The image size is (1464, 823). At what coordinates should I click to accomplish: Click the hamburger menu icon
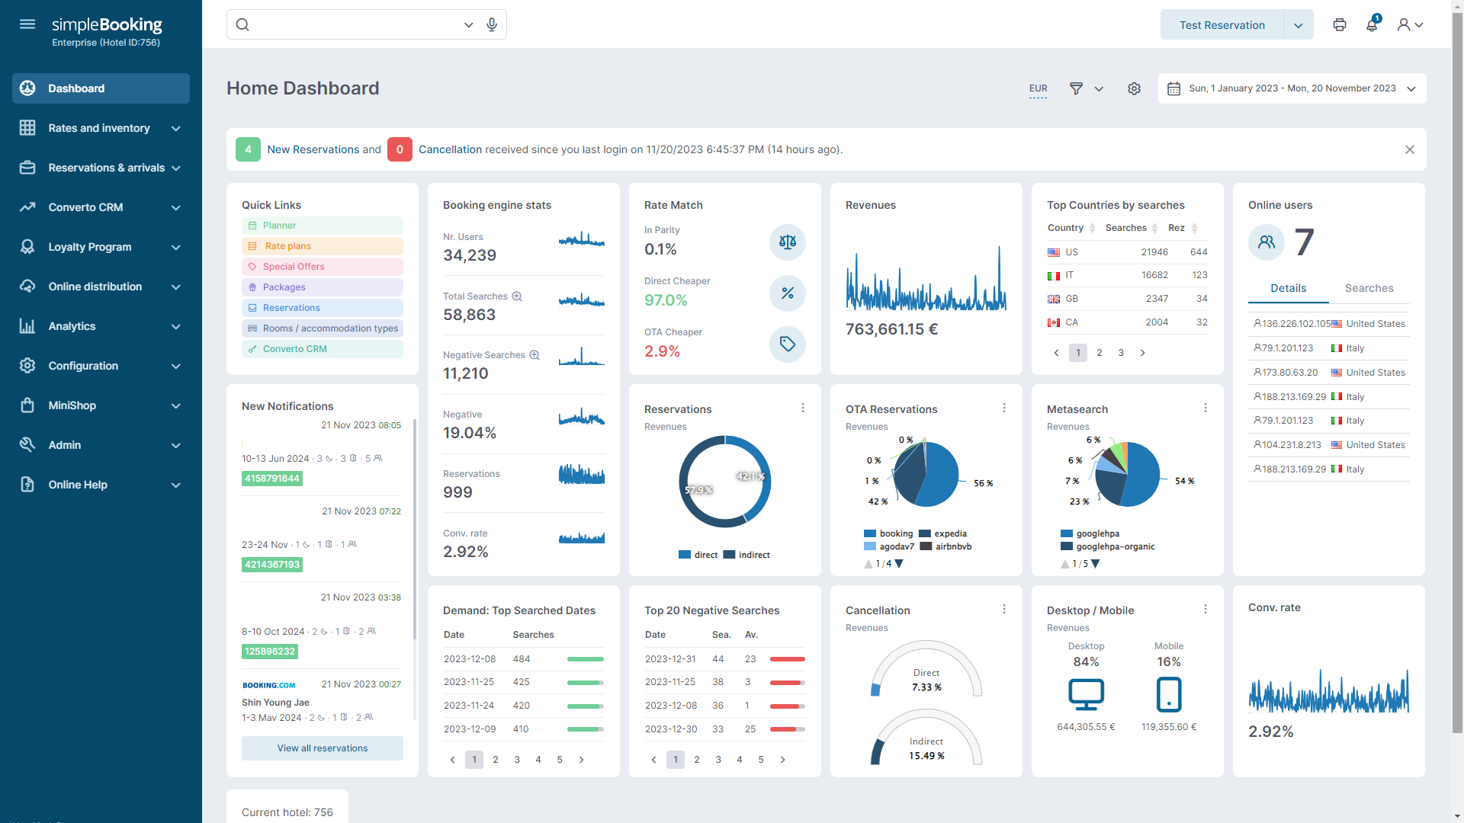(27, 24)
